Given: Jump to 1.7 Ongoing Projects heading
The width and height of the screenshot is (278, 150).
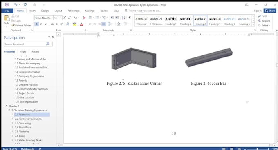Looking at the screenshot, I should coord(26,85).
